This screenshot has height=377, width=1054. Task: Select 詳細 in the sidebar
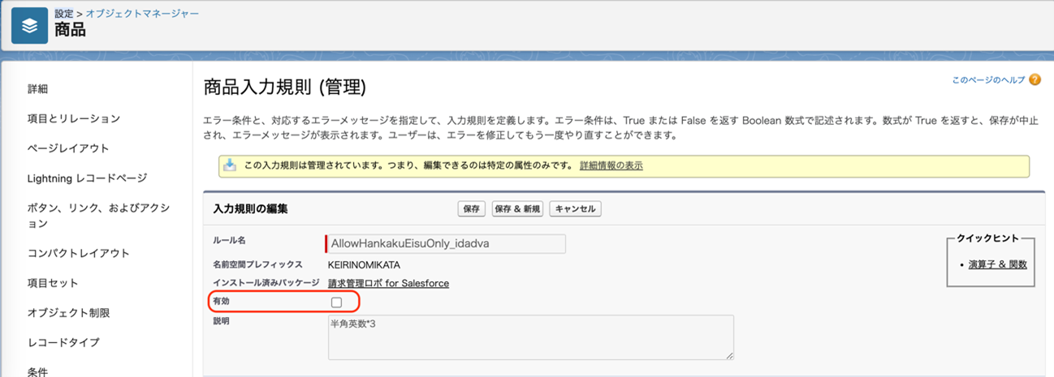tap(37, 88)
